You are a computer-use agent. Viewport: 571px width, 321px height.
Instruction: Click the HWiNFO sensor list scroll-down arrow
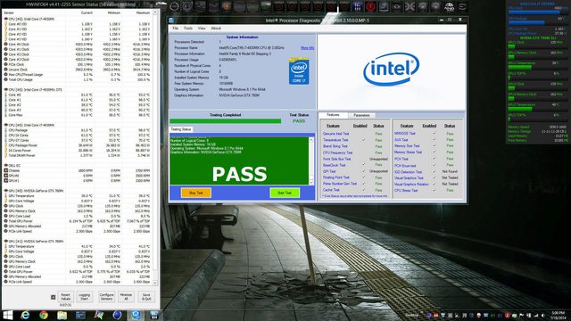pyautogui.click(x=155, y=283)
